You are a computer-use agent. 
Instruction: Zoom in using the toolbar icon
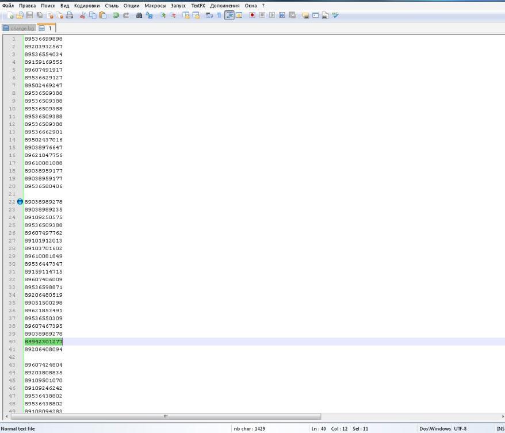tap(163, 15)
